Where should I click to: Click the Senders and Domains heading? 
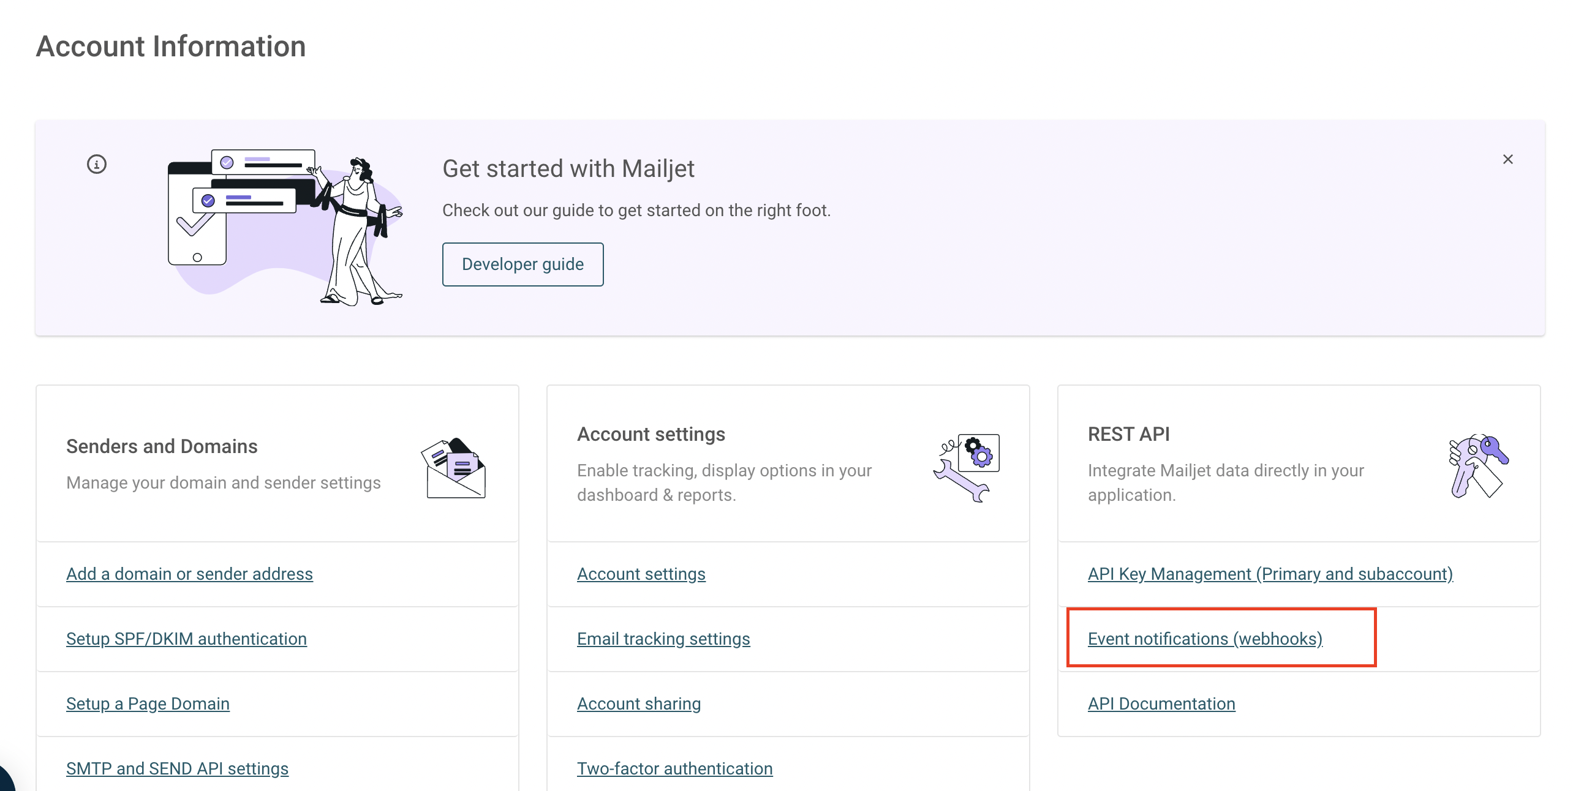coord(162,446)
